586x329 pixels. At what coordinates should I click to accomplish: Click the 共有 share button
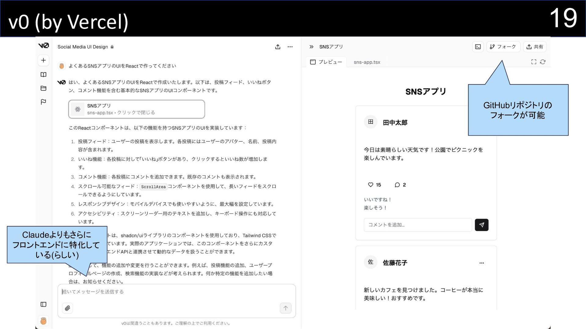535,47
